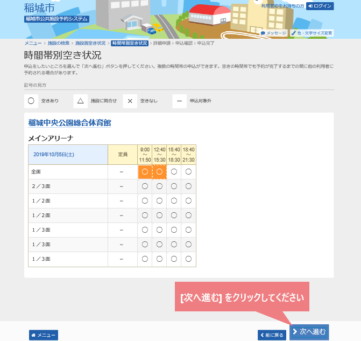Select 2／3面 slot at 12:40～15:30

(x=159, y=186)
